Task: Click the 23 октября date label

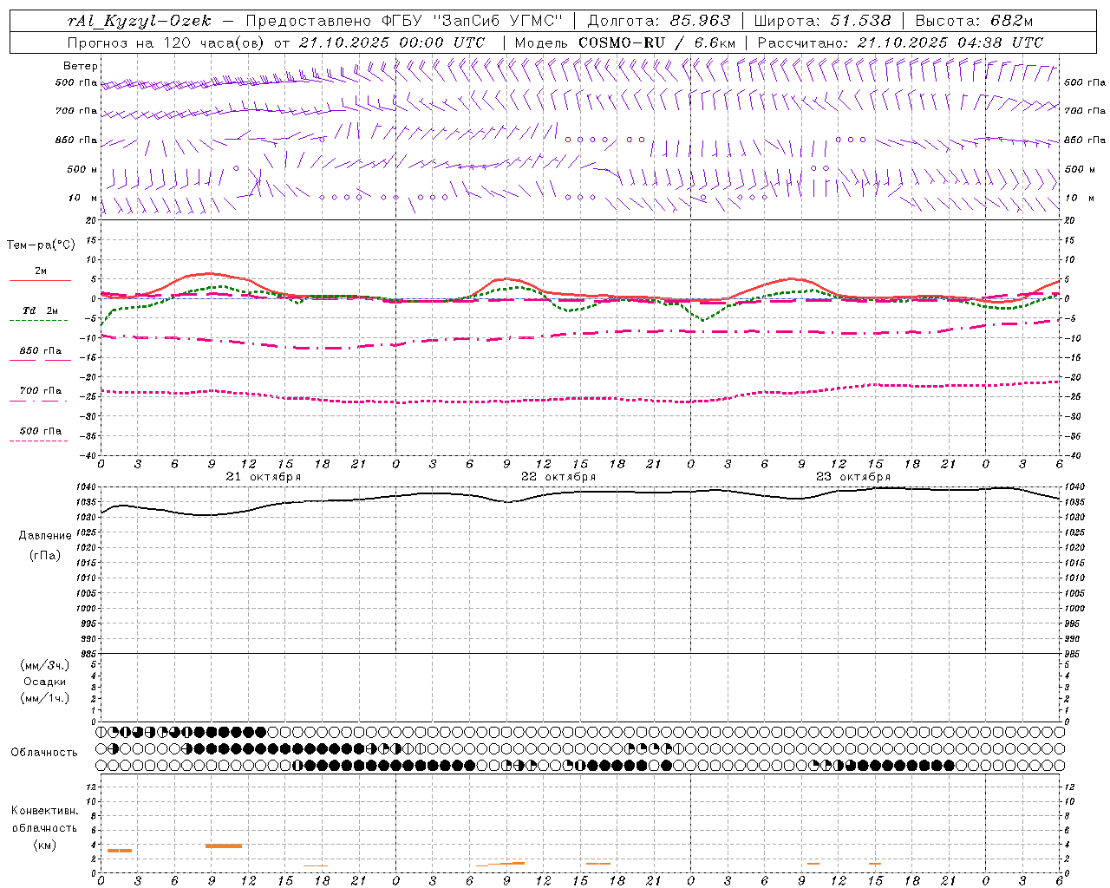Action: coord(852,477)
